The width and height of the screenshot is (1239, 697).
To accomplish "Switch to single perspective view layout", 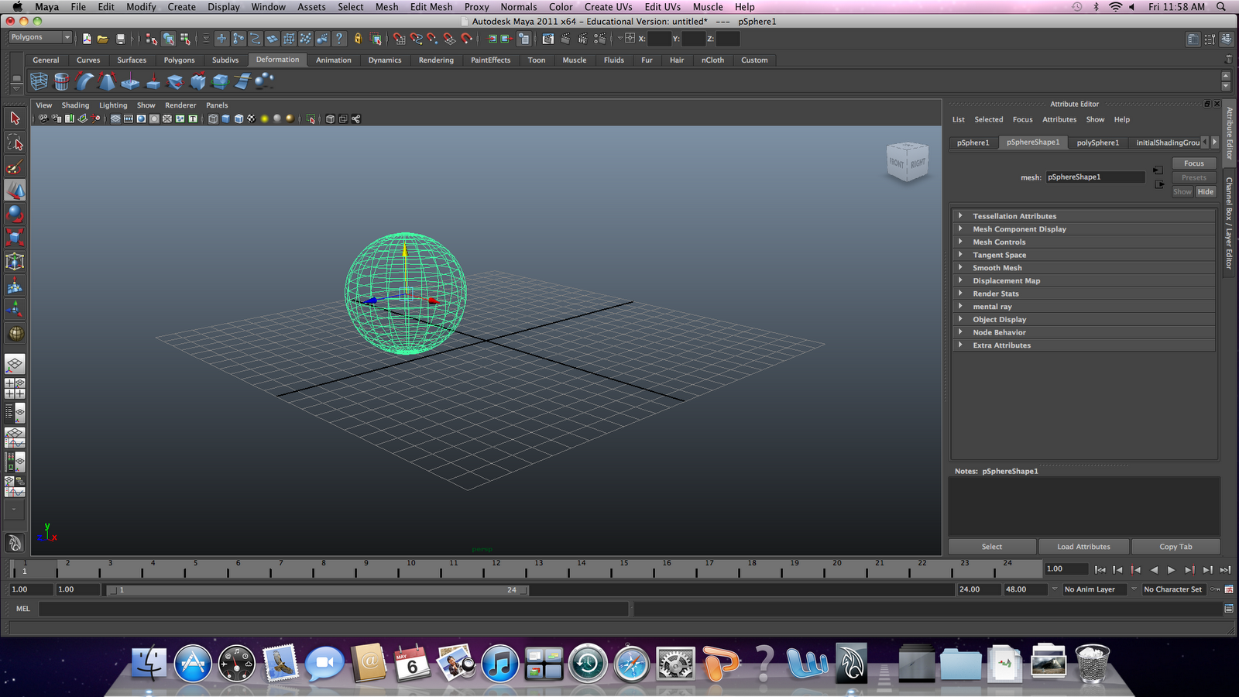I will click(15, 364).
